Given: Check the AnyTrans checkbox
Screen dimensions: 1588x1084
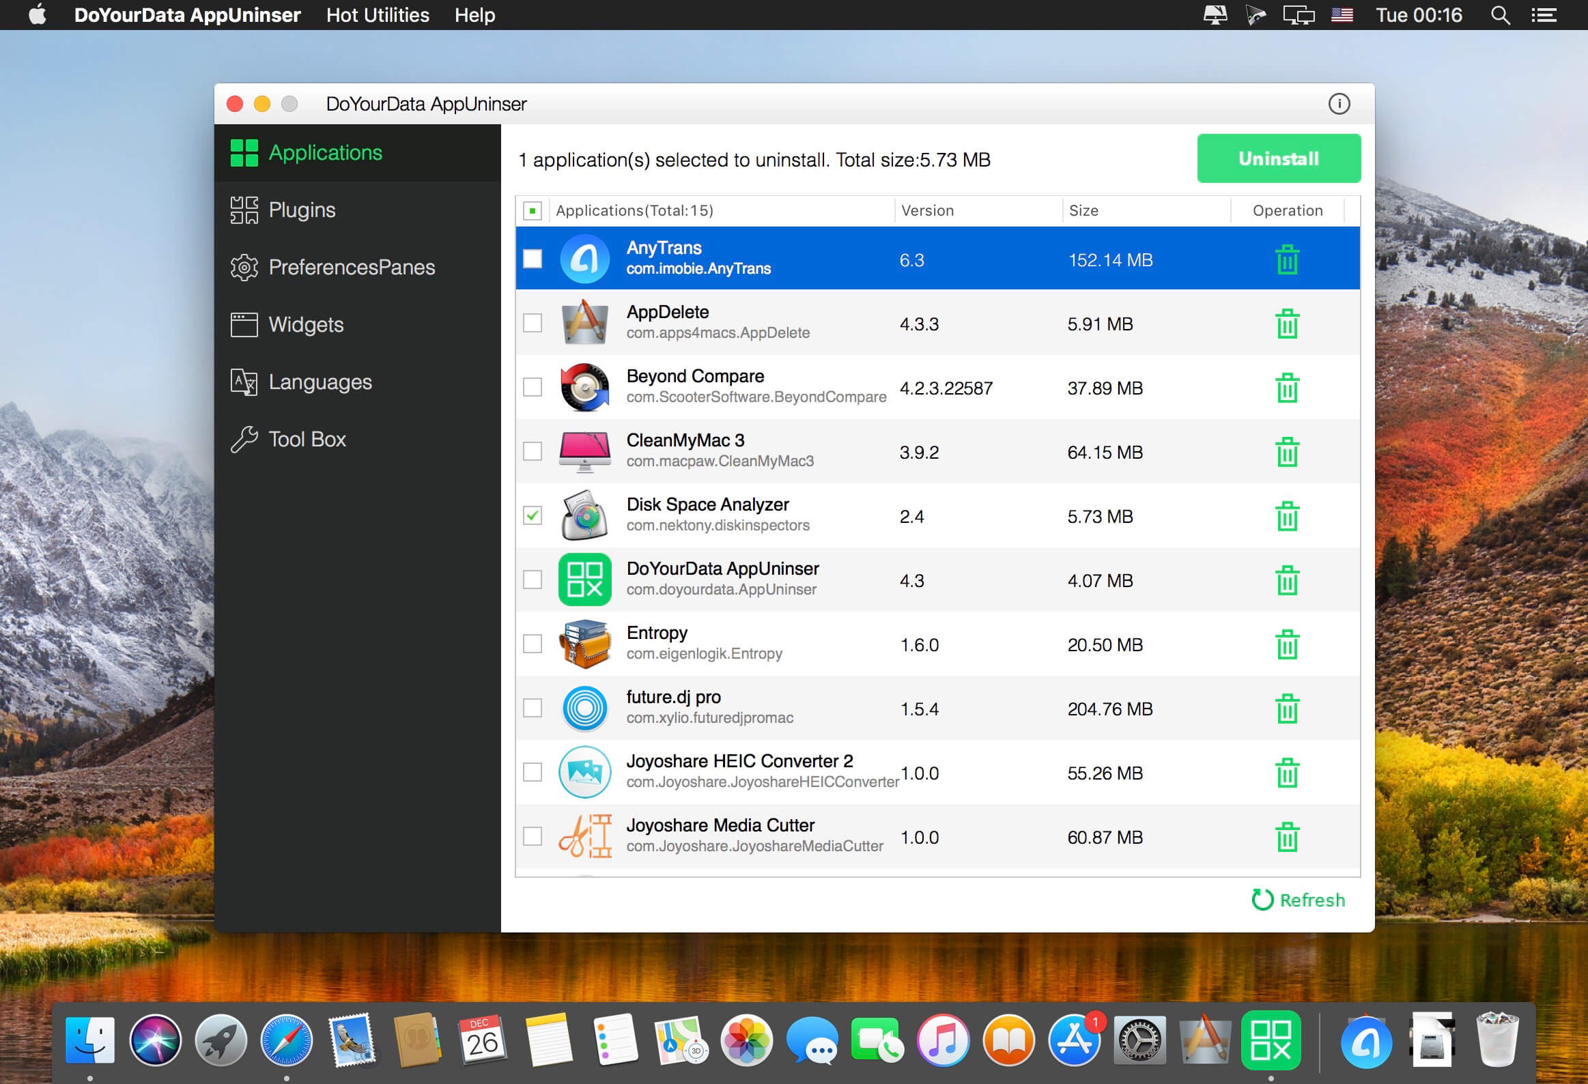Looking at the screenshot, I should coord(533,259).
